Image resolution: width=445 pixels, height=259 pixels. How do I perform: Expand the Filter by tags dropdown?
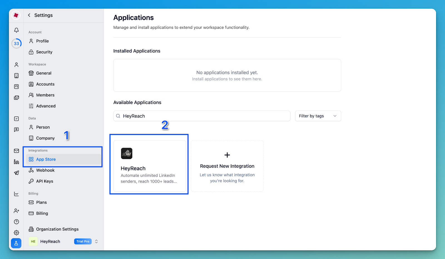click(318, 116)
